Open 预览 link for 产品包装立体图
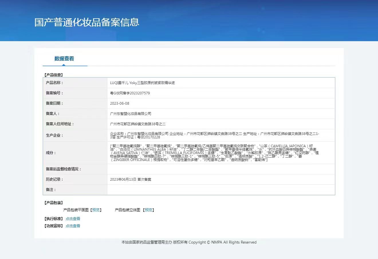378x259 pixels. (x=149, y=210)
